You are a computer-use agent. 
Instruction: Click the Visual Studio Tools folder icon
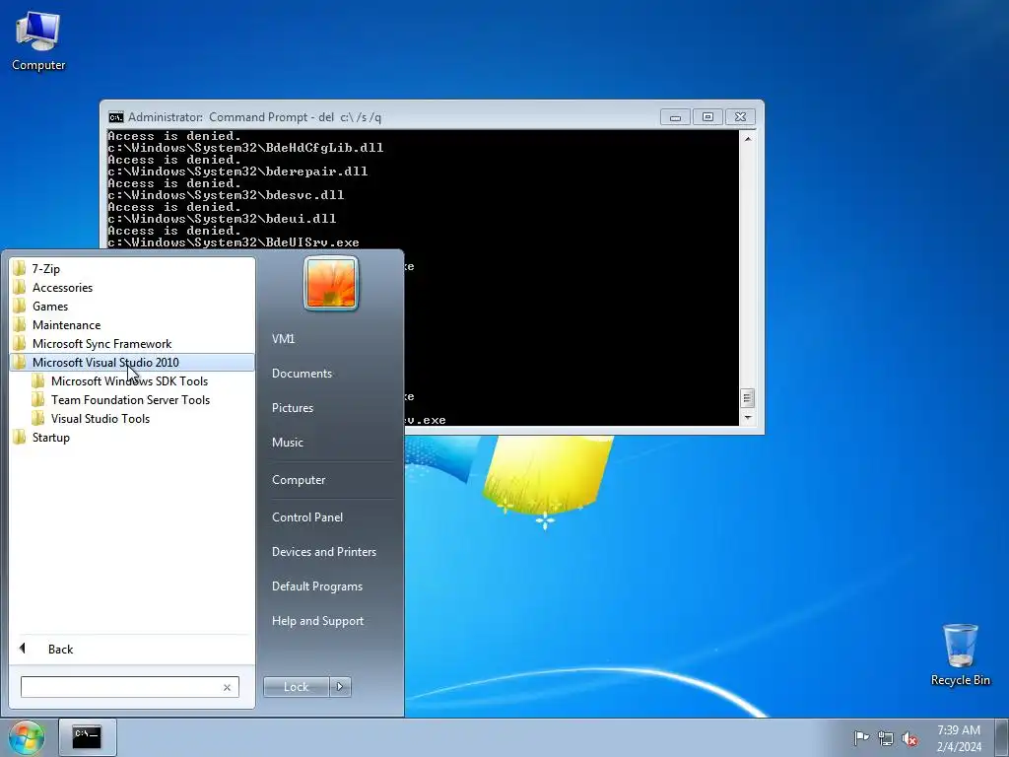click(38, 418)
